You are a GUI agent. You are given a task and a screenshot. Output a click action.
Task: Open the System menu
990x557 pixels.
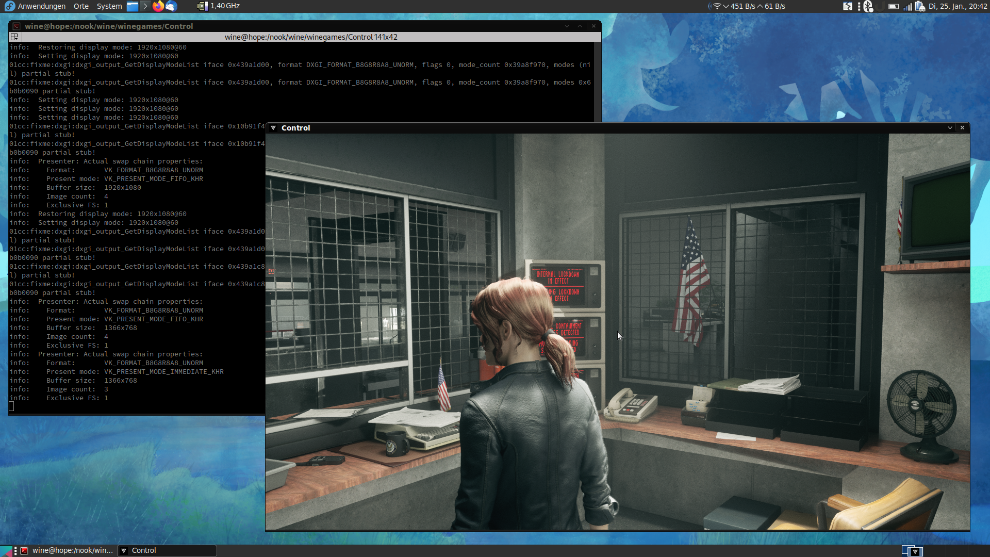click(x=109, y=6)
